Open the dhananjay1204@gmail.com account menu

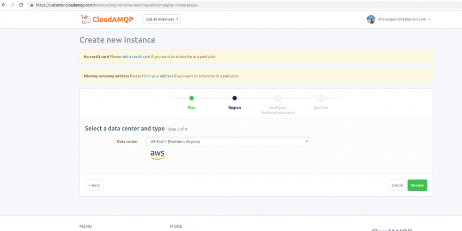pyautogui.click(x=404, y=19)
